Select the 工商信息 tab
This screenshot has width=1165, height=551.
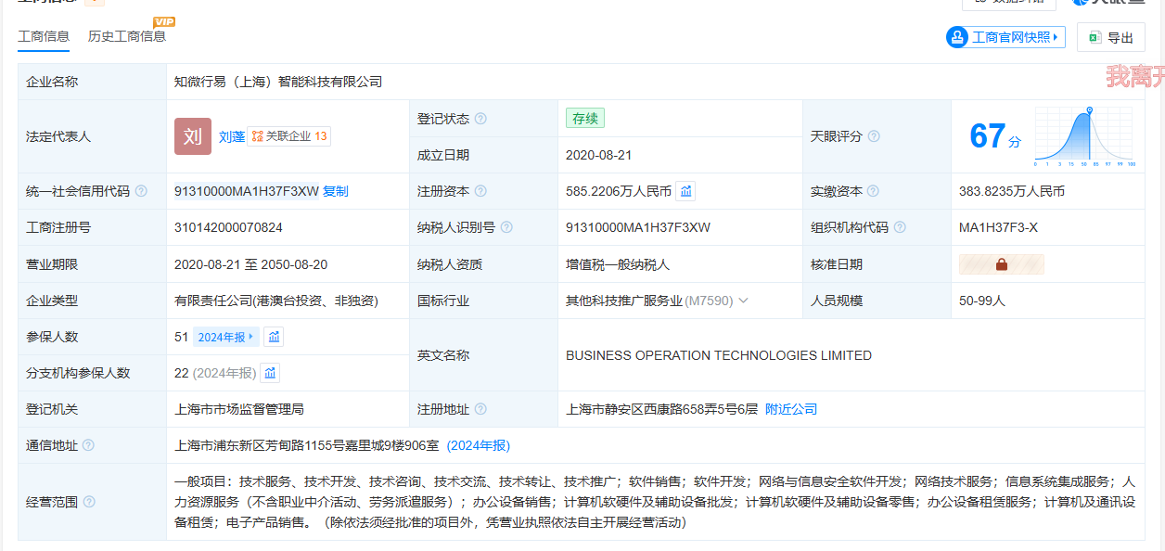[44, 36]
